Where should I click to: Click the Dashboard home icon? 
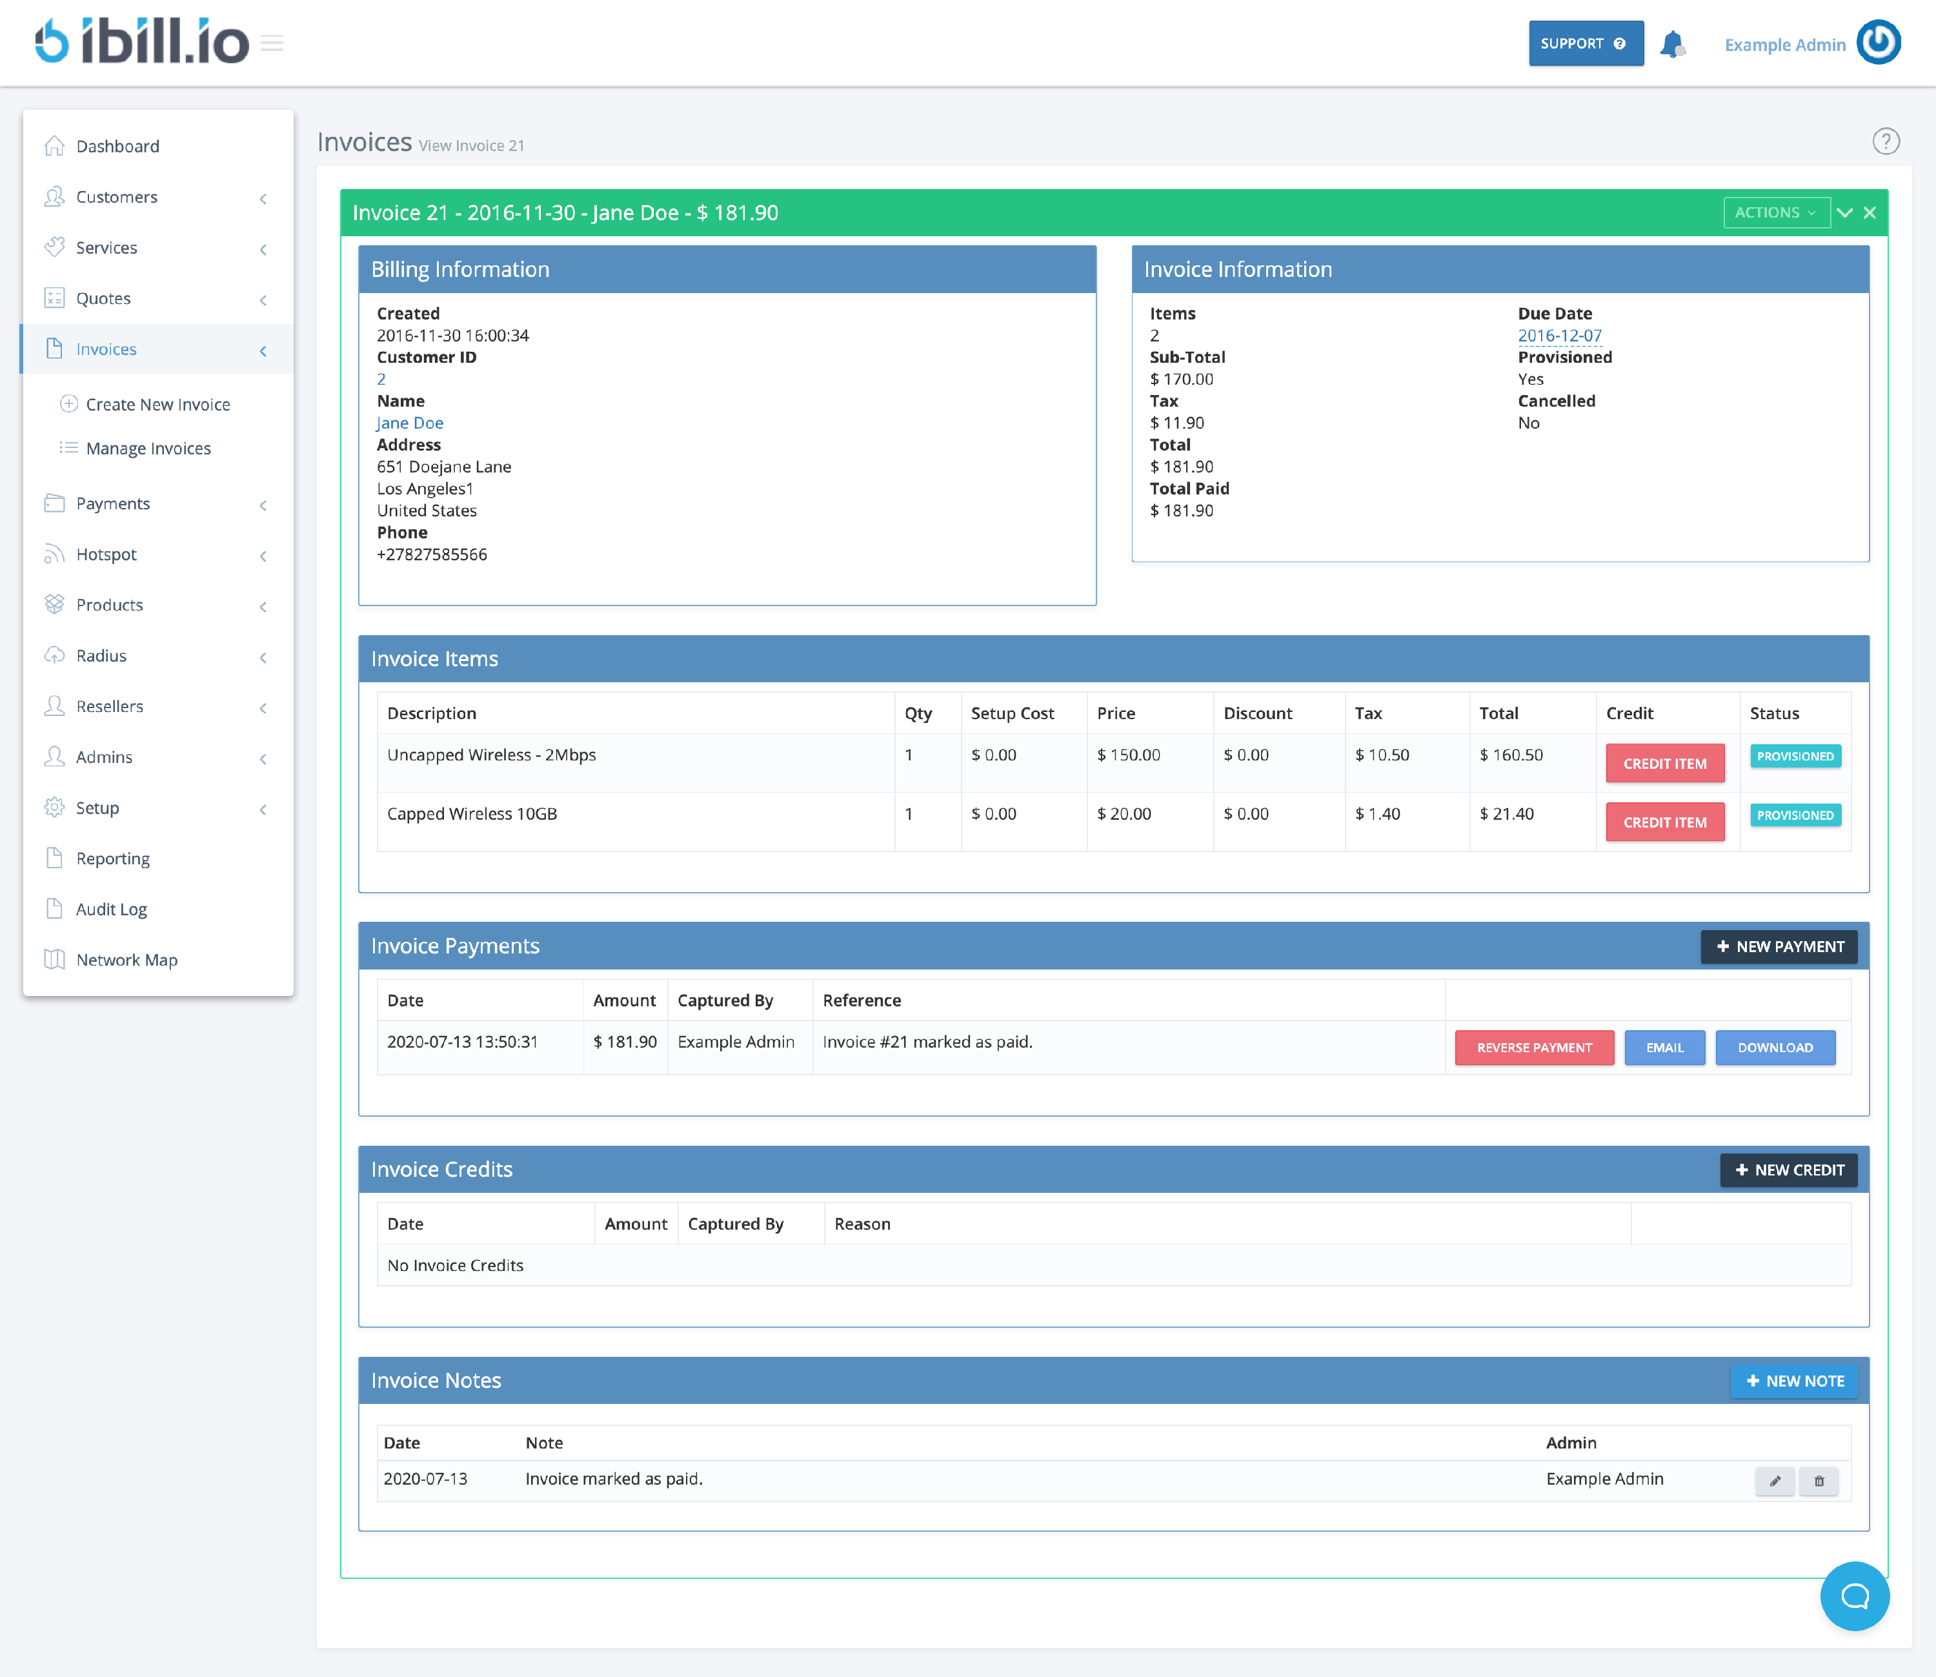pyautogui.click(x=54, y=146)
